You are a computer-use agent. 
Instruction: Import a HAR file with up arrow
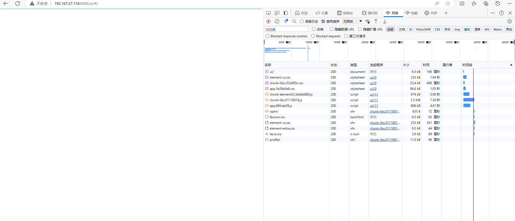click(x=376, y=21)
